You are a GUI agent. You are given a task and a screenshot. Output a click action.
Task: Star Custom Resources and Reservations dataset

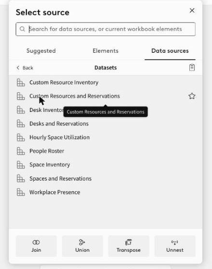click(x=192, y=96)
